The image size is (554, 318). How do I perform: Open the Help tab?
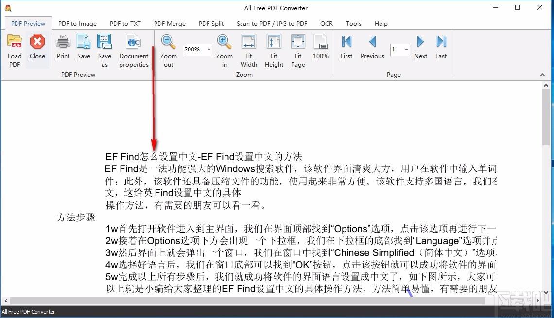(381, 24)
